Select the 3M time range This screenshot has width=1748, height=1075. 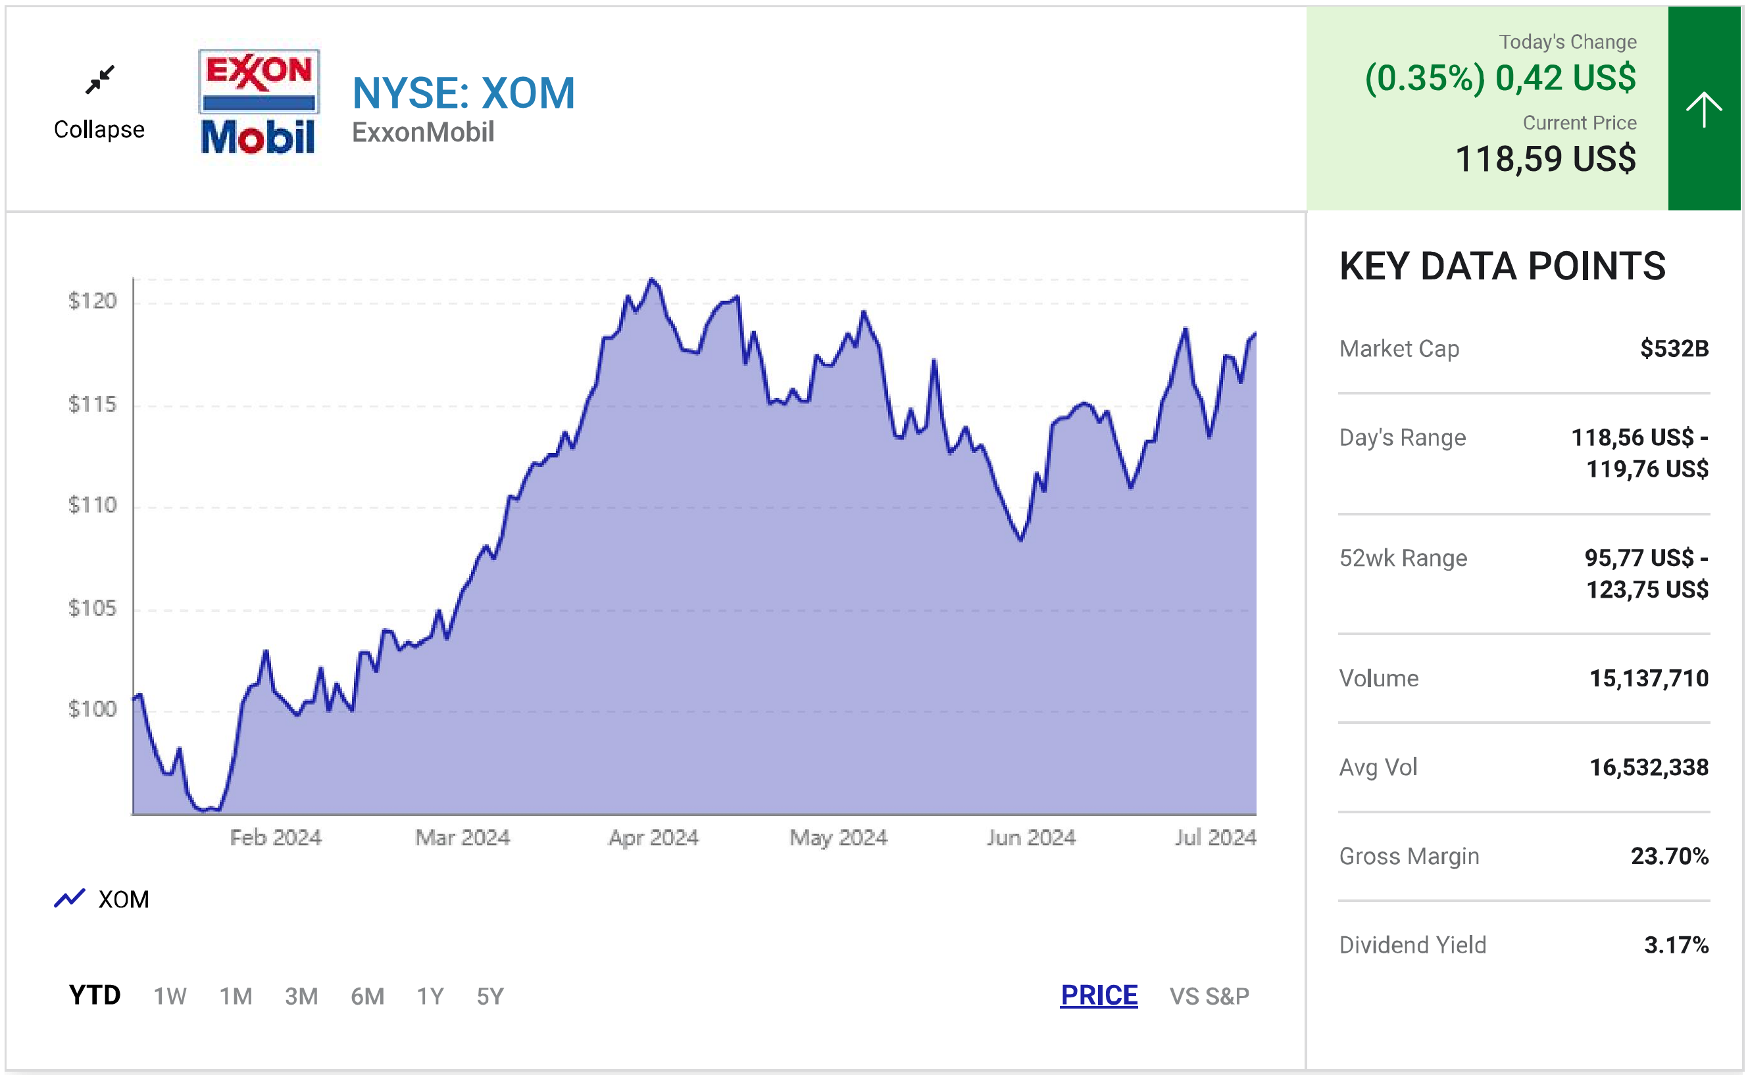[x=301, y=996]
